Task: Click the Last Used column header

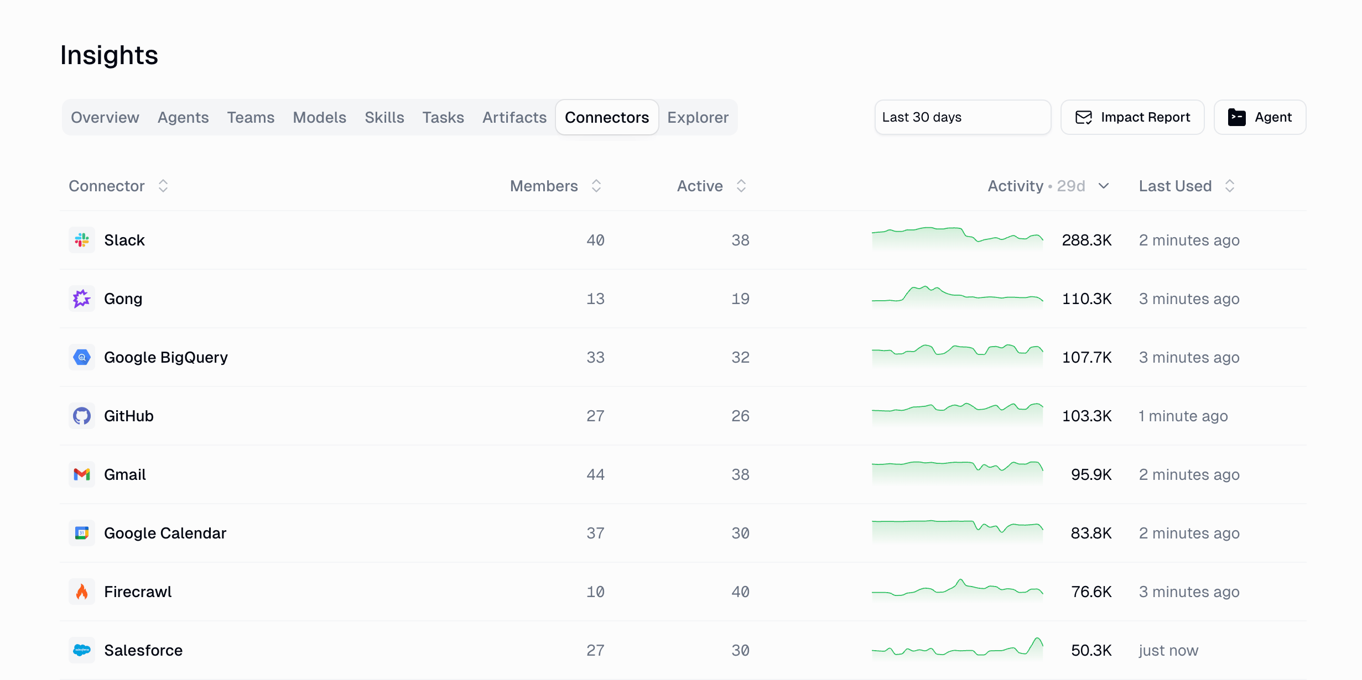Action: coord(1175,186)
